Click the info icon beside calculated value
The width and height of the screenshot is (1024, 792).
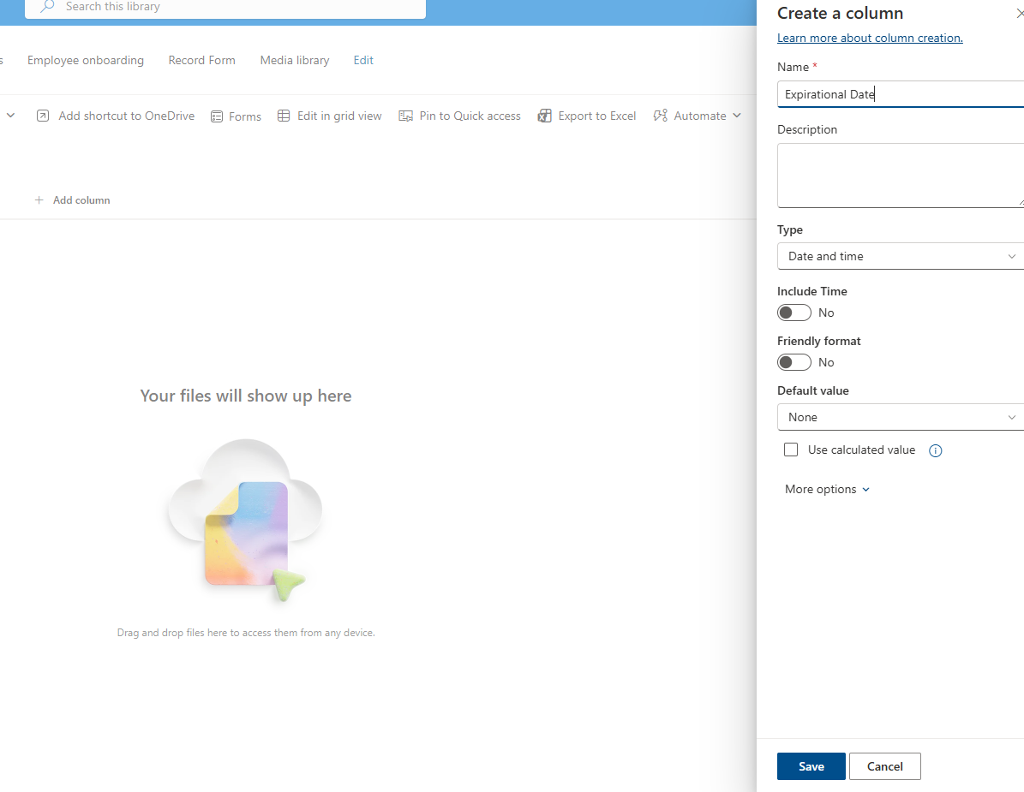tap(936, 450)
